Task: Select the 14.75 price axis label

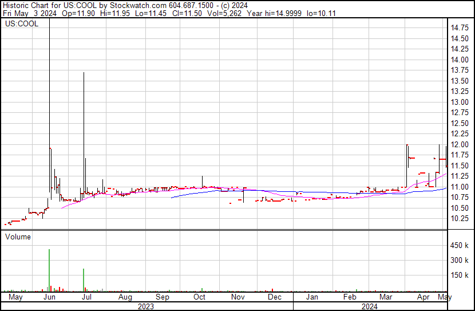Action: [460, 28]
